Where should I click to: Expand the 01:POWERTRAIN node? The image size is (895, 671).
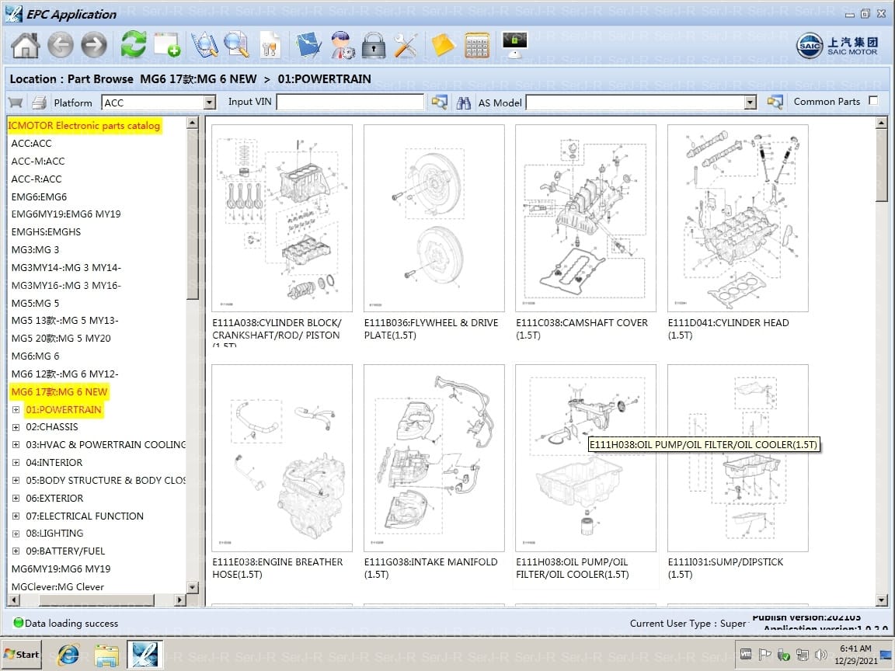point(16,410)
